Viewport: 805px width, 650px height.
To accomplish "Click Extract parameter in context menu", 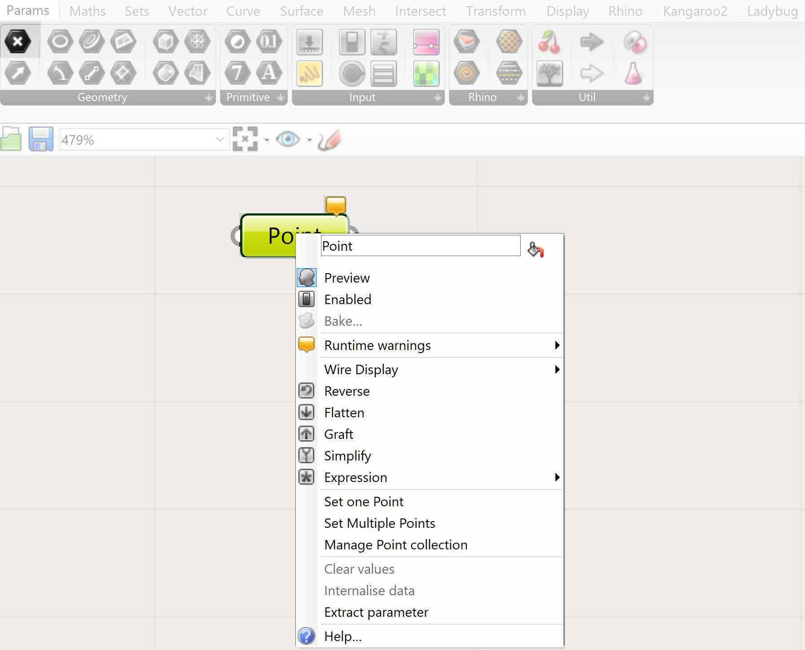I will pos(376,612).
